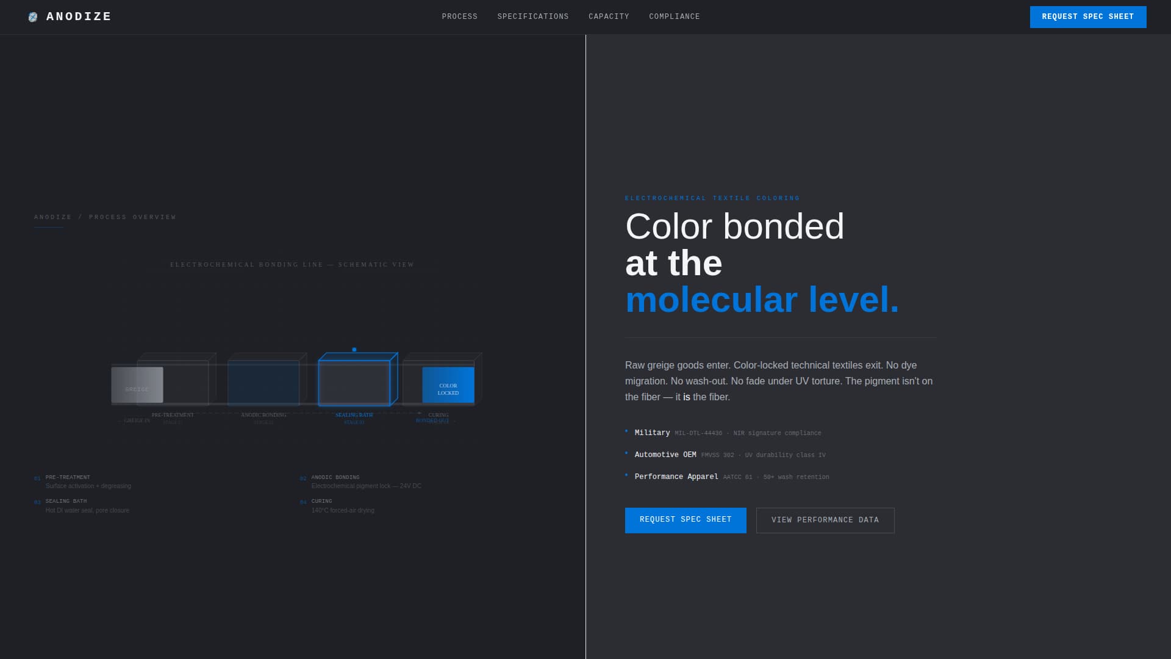
Task: Click VIEW PERFORMANCE DATA
Action: (825, 520)
